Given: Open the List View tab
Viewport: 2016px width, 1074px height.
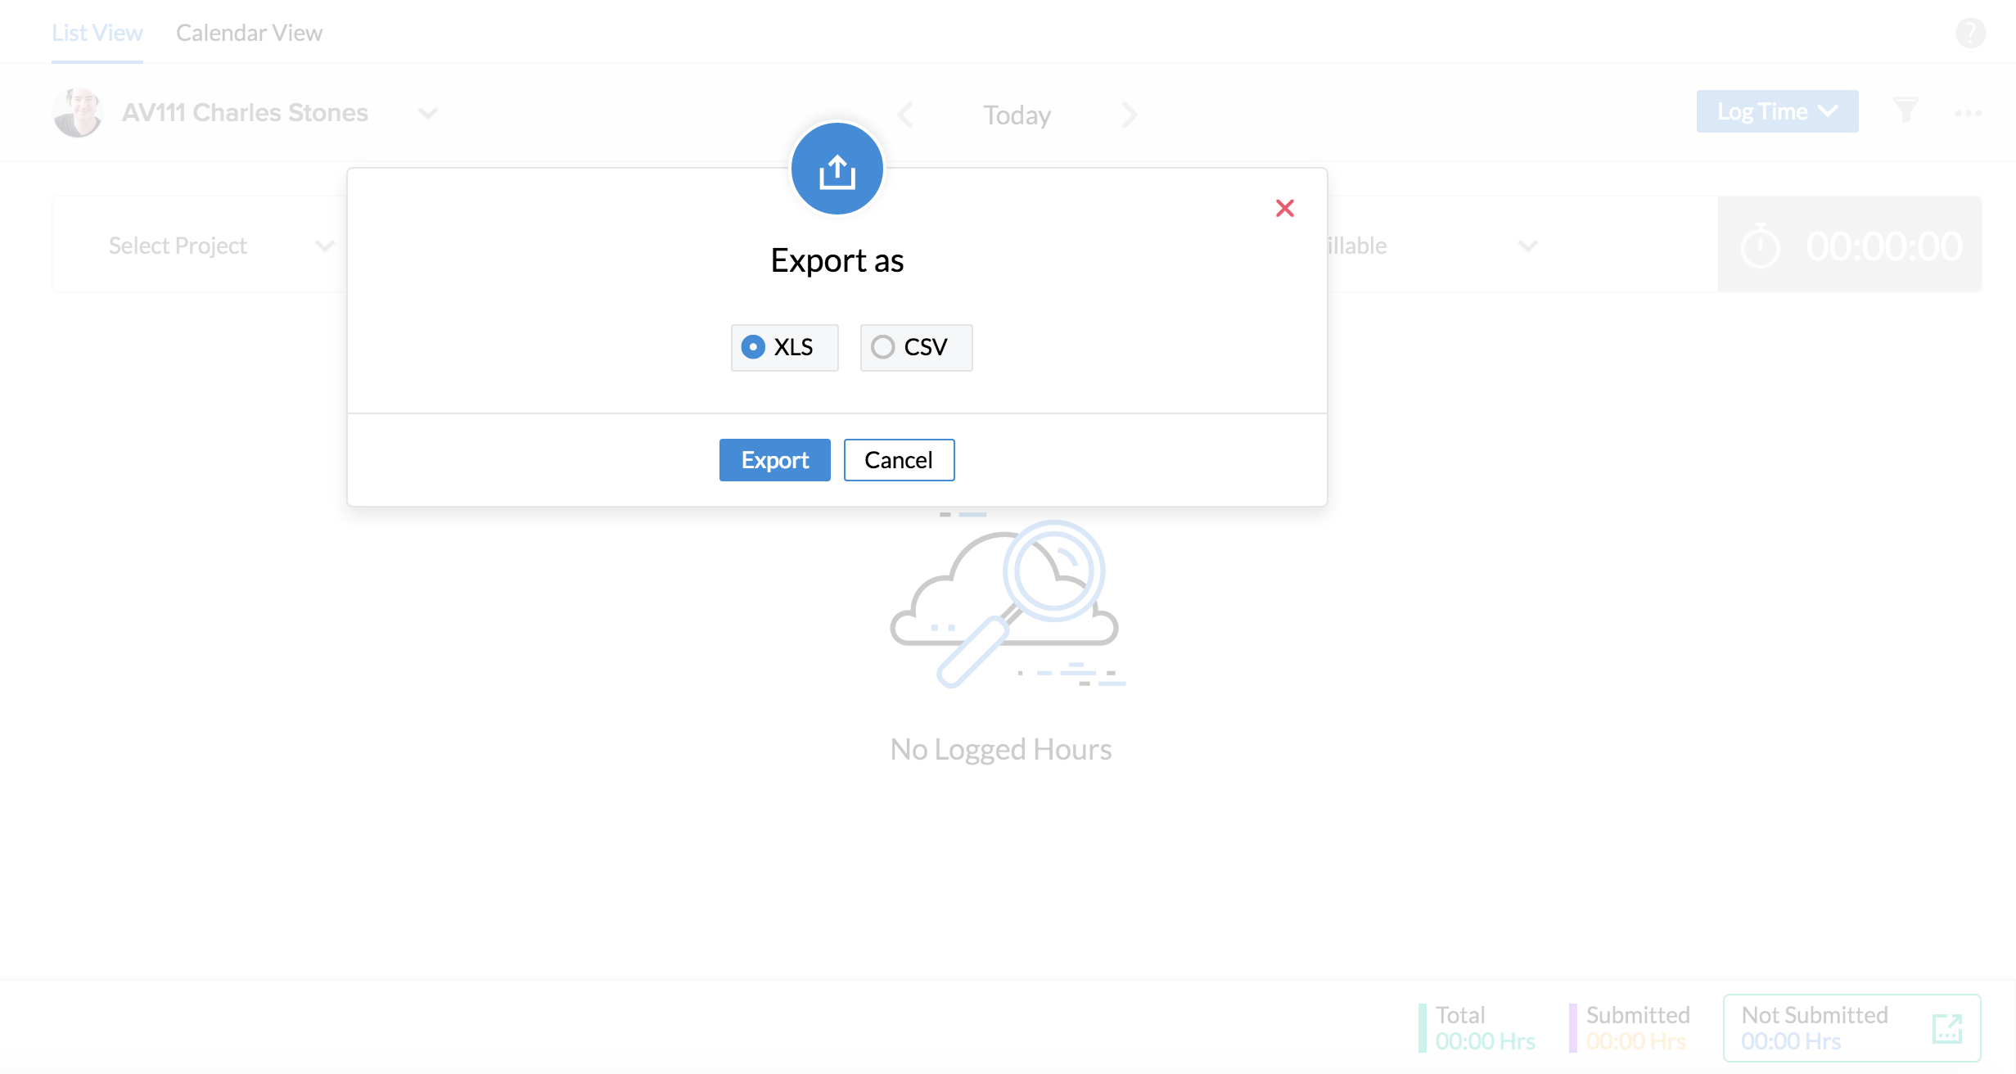Looking at the screenshot, I should (97, 33).
